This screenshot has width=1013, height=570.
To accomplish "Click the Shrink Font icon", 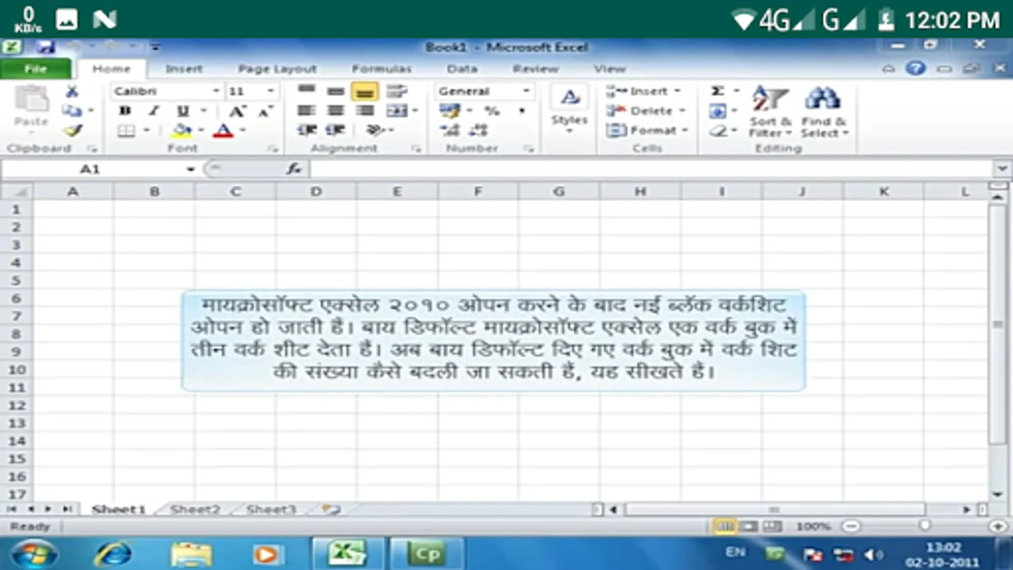I will point(265,111).
